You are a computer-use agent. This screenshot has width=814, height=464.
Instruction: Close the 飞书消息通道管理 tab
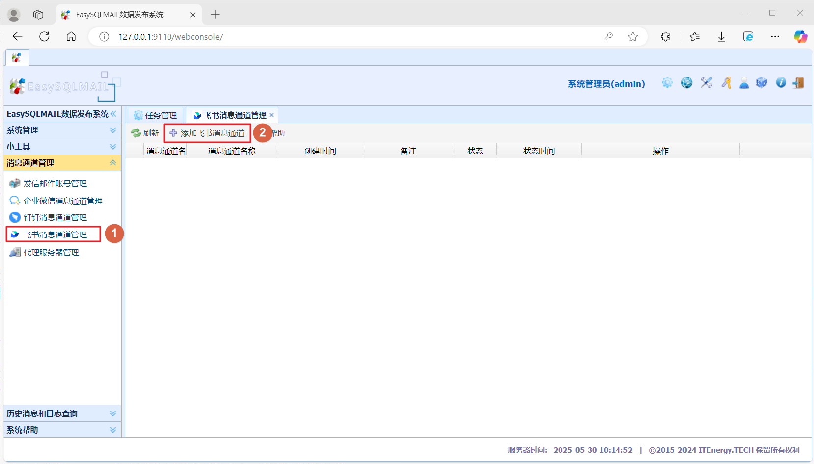(271, 115)
